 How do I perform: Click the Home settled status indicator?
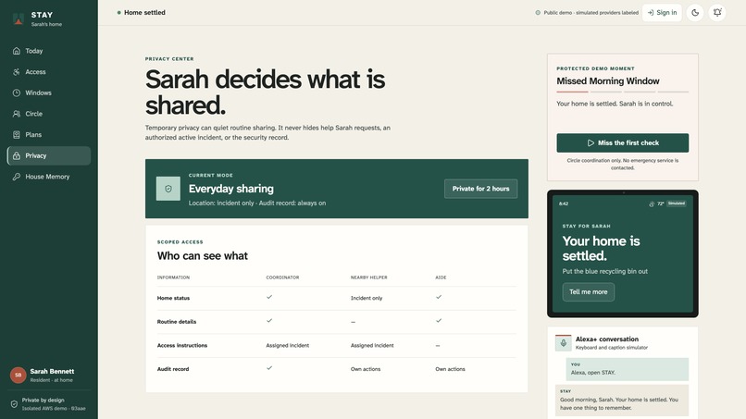tap(142, 13)
